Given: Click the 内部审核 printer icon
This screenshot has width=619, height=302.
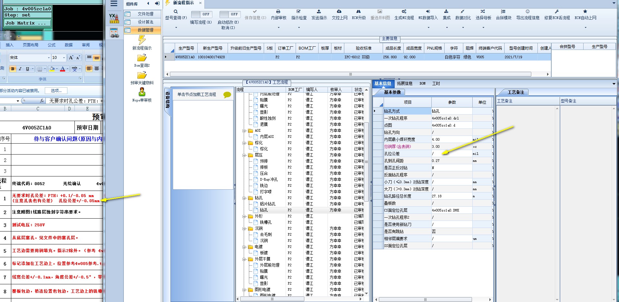Looking at the screenshot, I should click(x=278, y=12).
